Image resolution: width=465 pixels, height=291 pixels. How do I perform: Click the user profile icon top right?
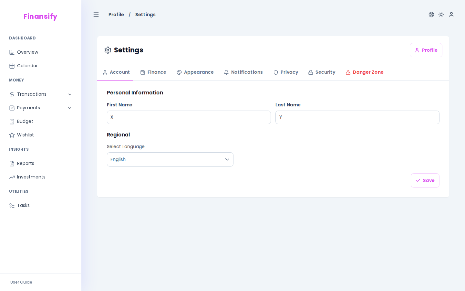tap(451, 15)
